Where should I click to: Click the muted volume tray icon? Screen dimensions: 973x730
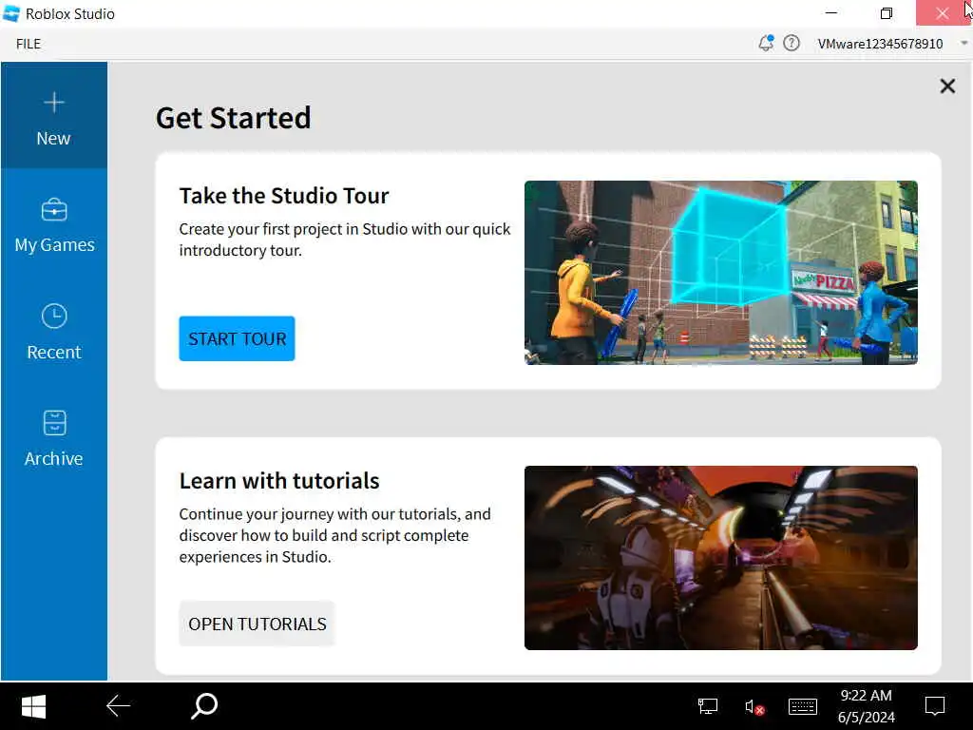[x=754, y=707]
